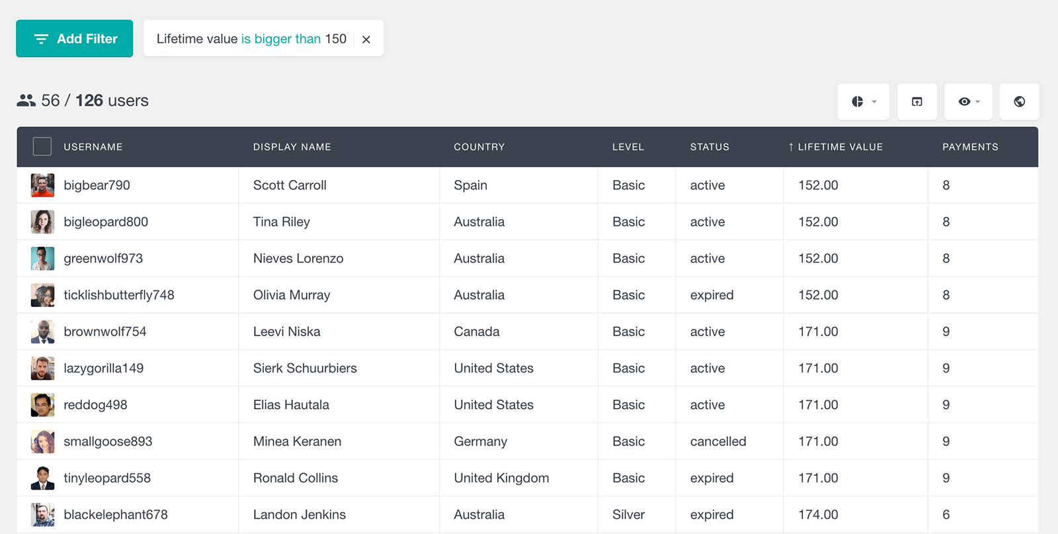This screenshot has height=534, width=1058.
Task: Click Canada country cell
Action: (477, 332)
